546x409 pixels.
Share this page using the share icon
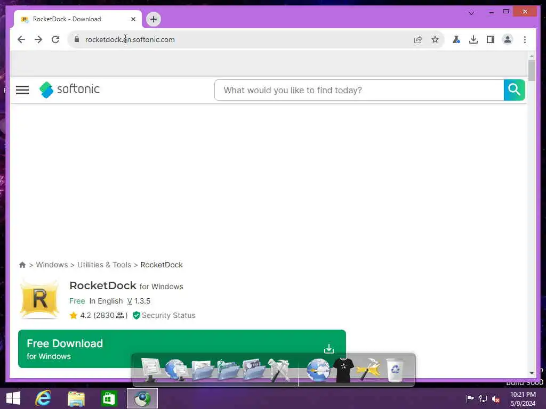pyautogui.click(x=418, y=39)
